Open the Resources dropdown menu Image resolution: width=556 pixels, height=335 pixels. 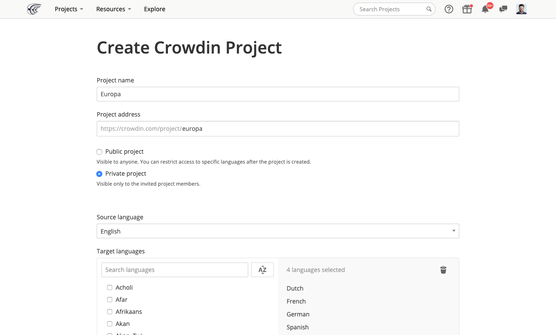click(114, 9)
